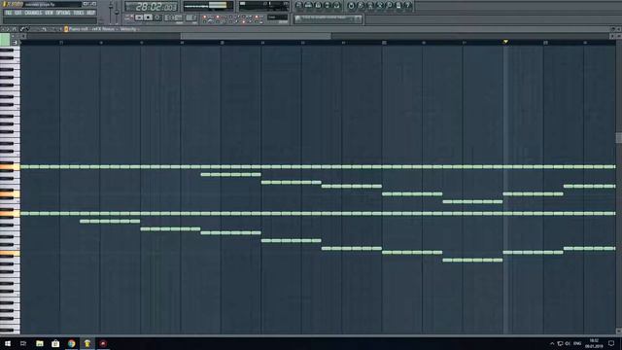Click the help question-mark shortcut icon
Screen dimensions: 622x350
(x=408, y=5)
